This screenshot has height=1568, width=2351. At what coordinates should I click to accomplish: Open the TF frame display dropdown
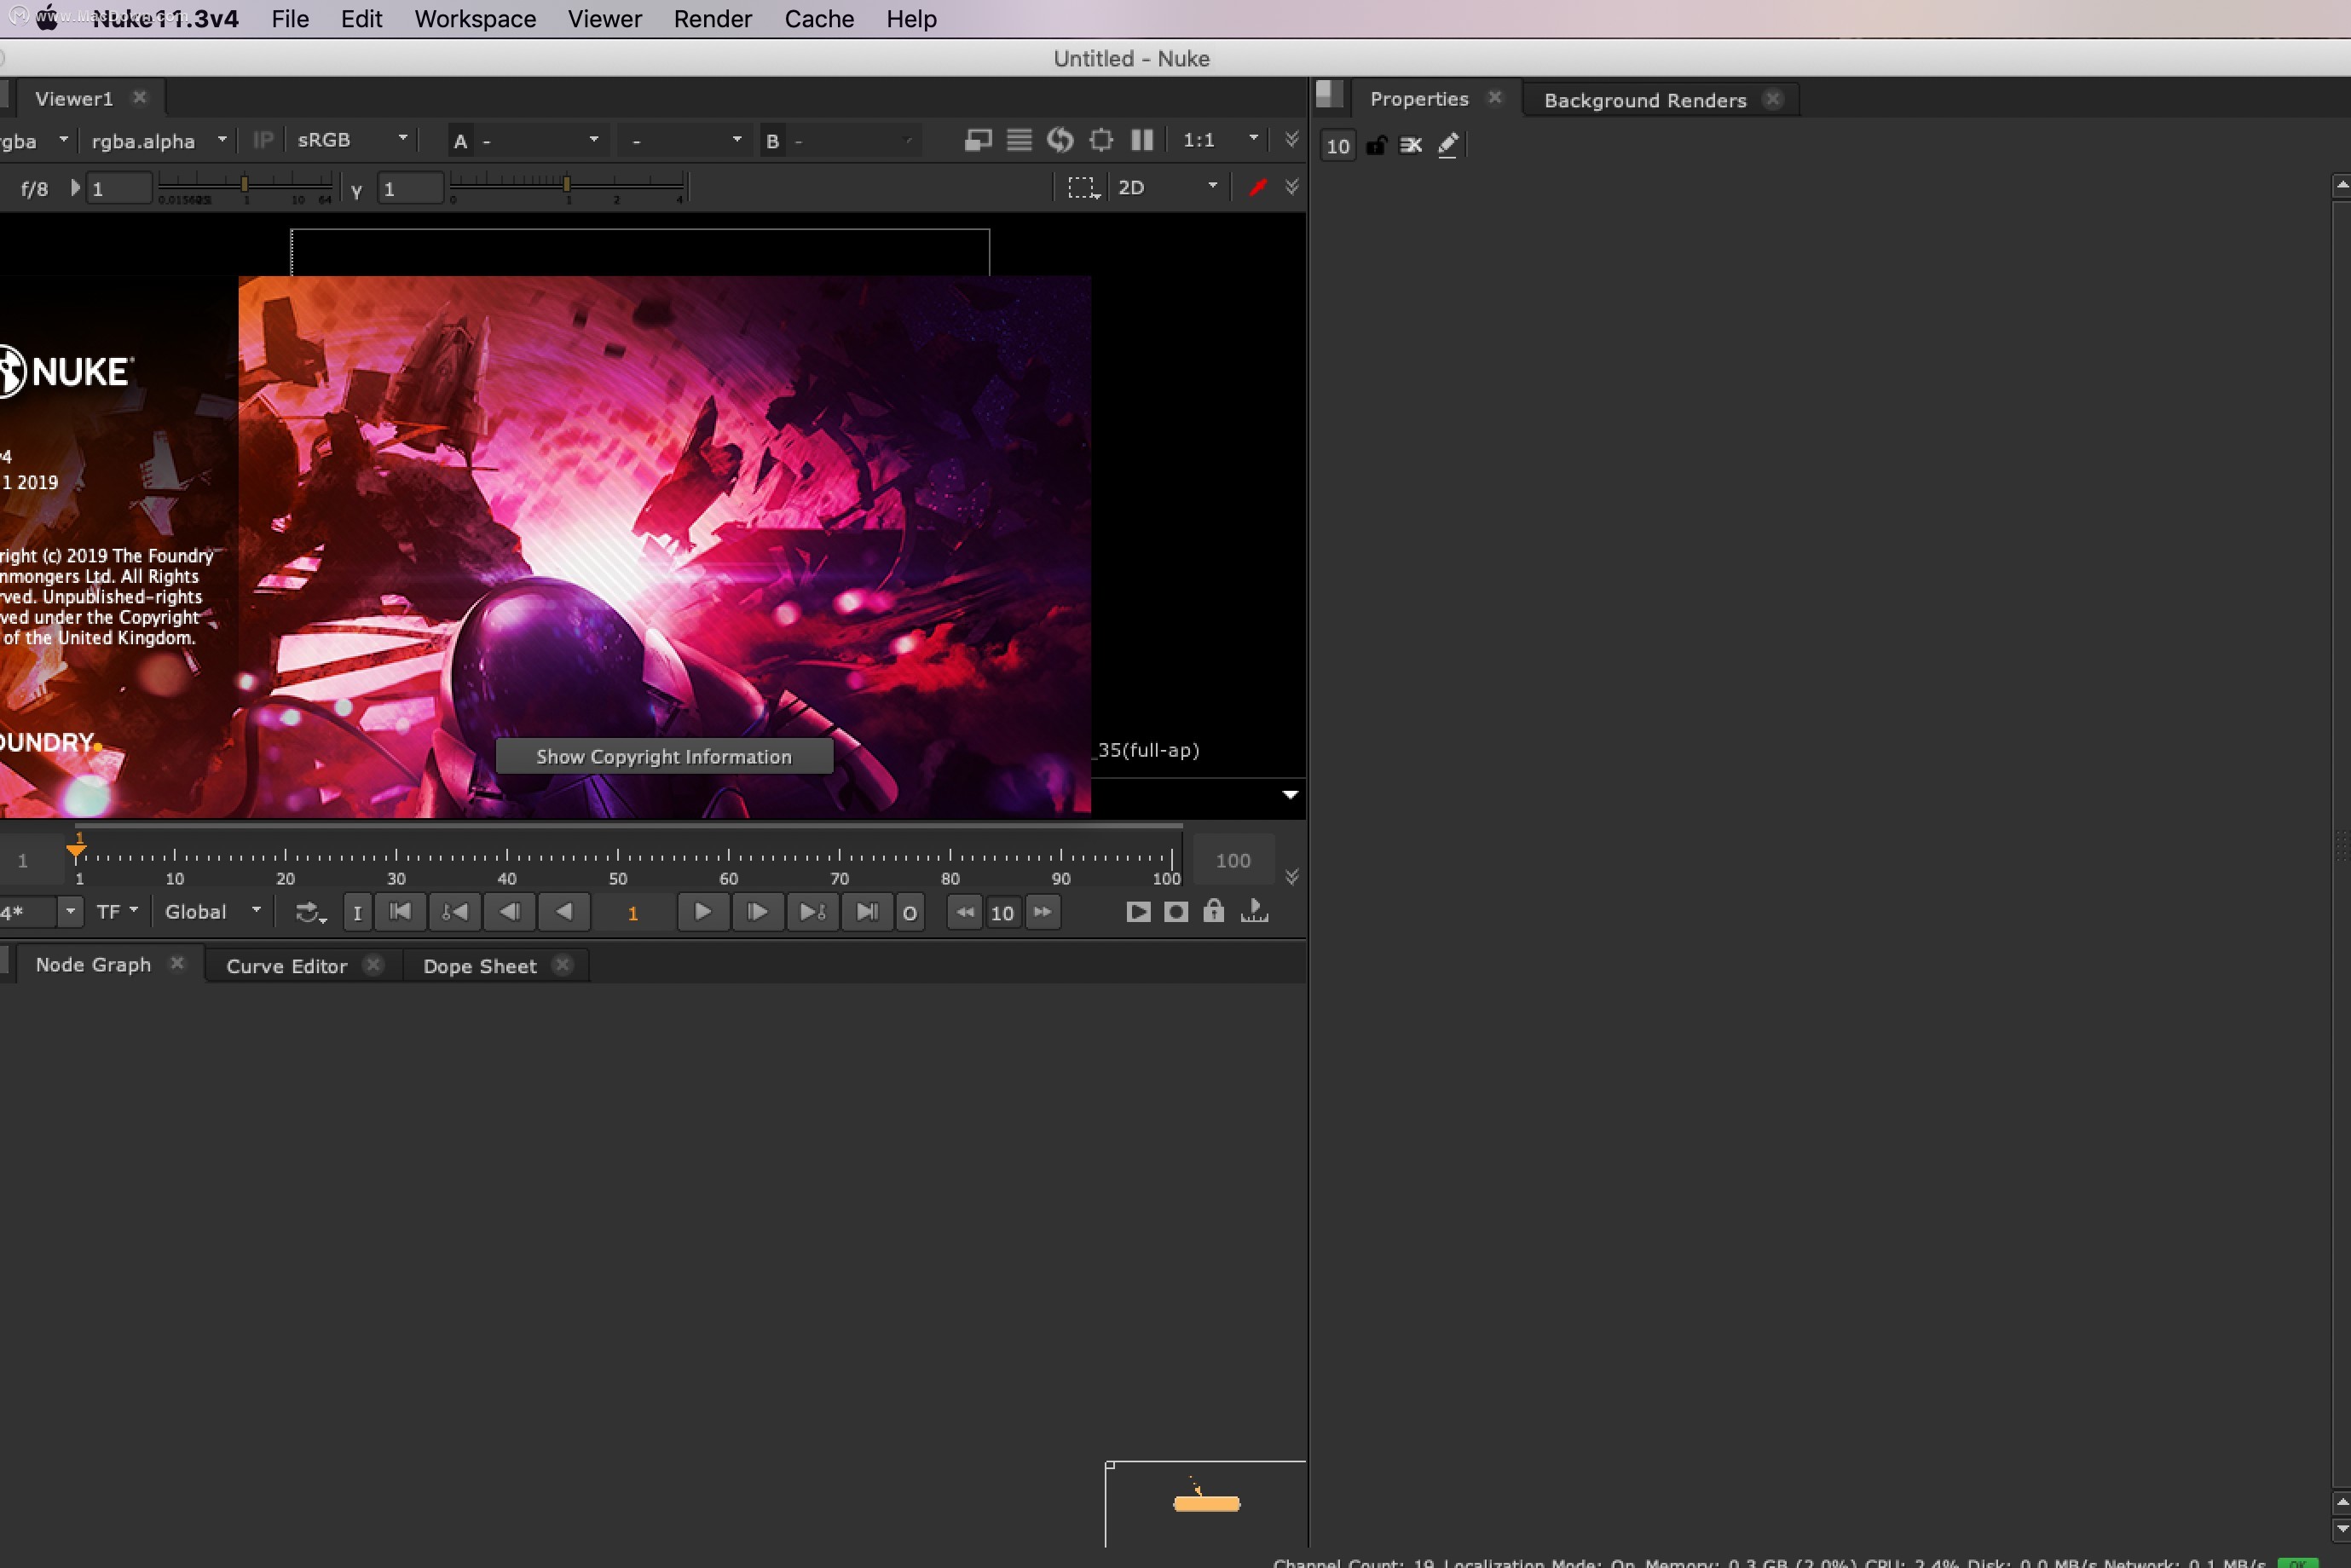[x=117, y=911]
